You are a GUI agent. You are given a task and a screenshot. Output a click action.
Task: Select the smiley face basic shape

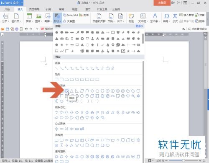[x=123, y=96]
